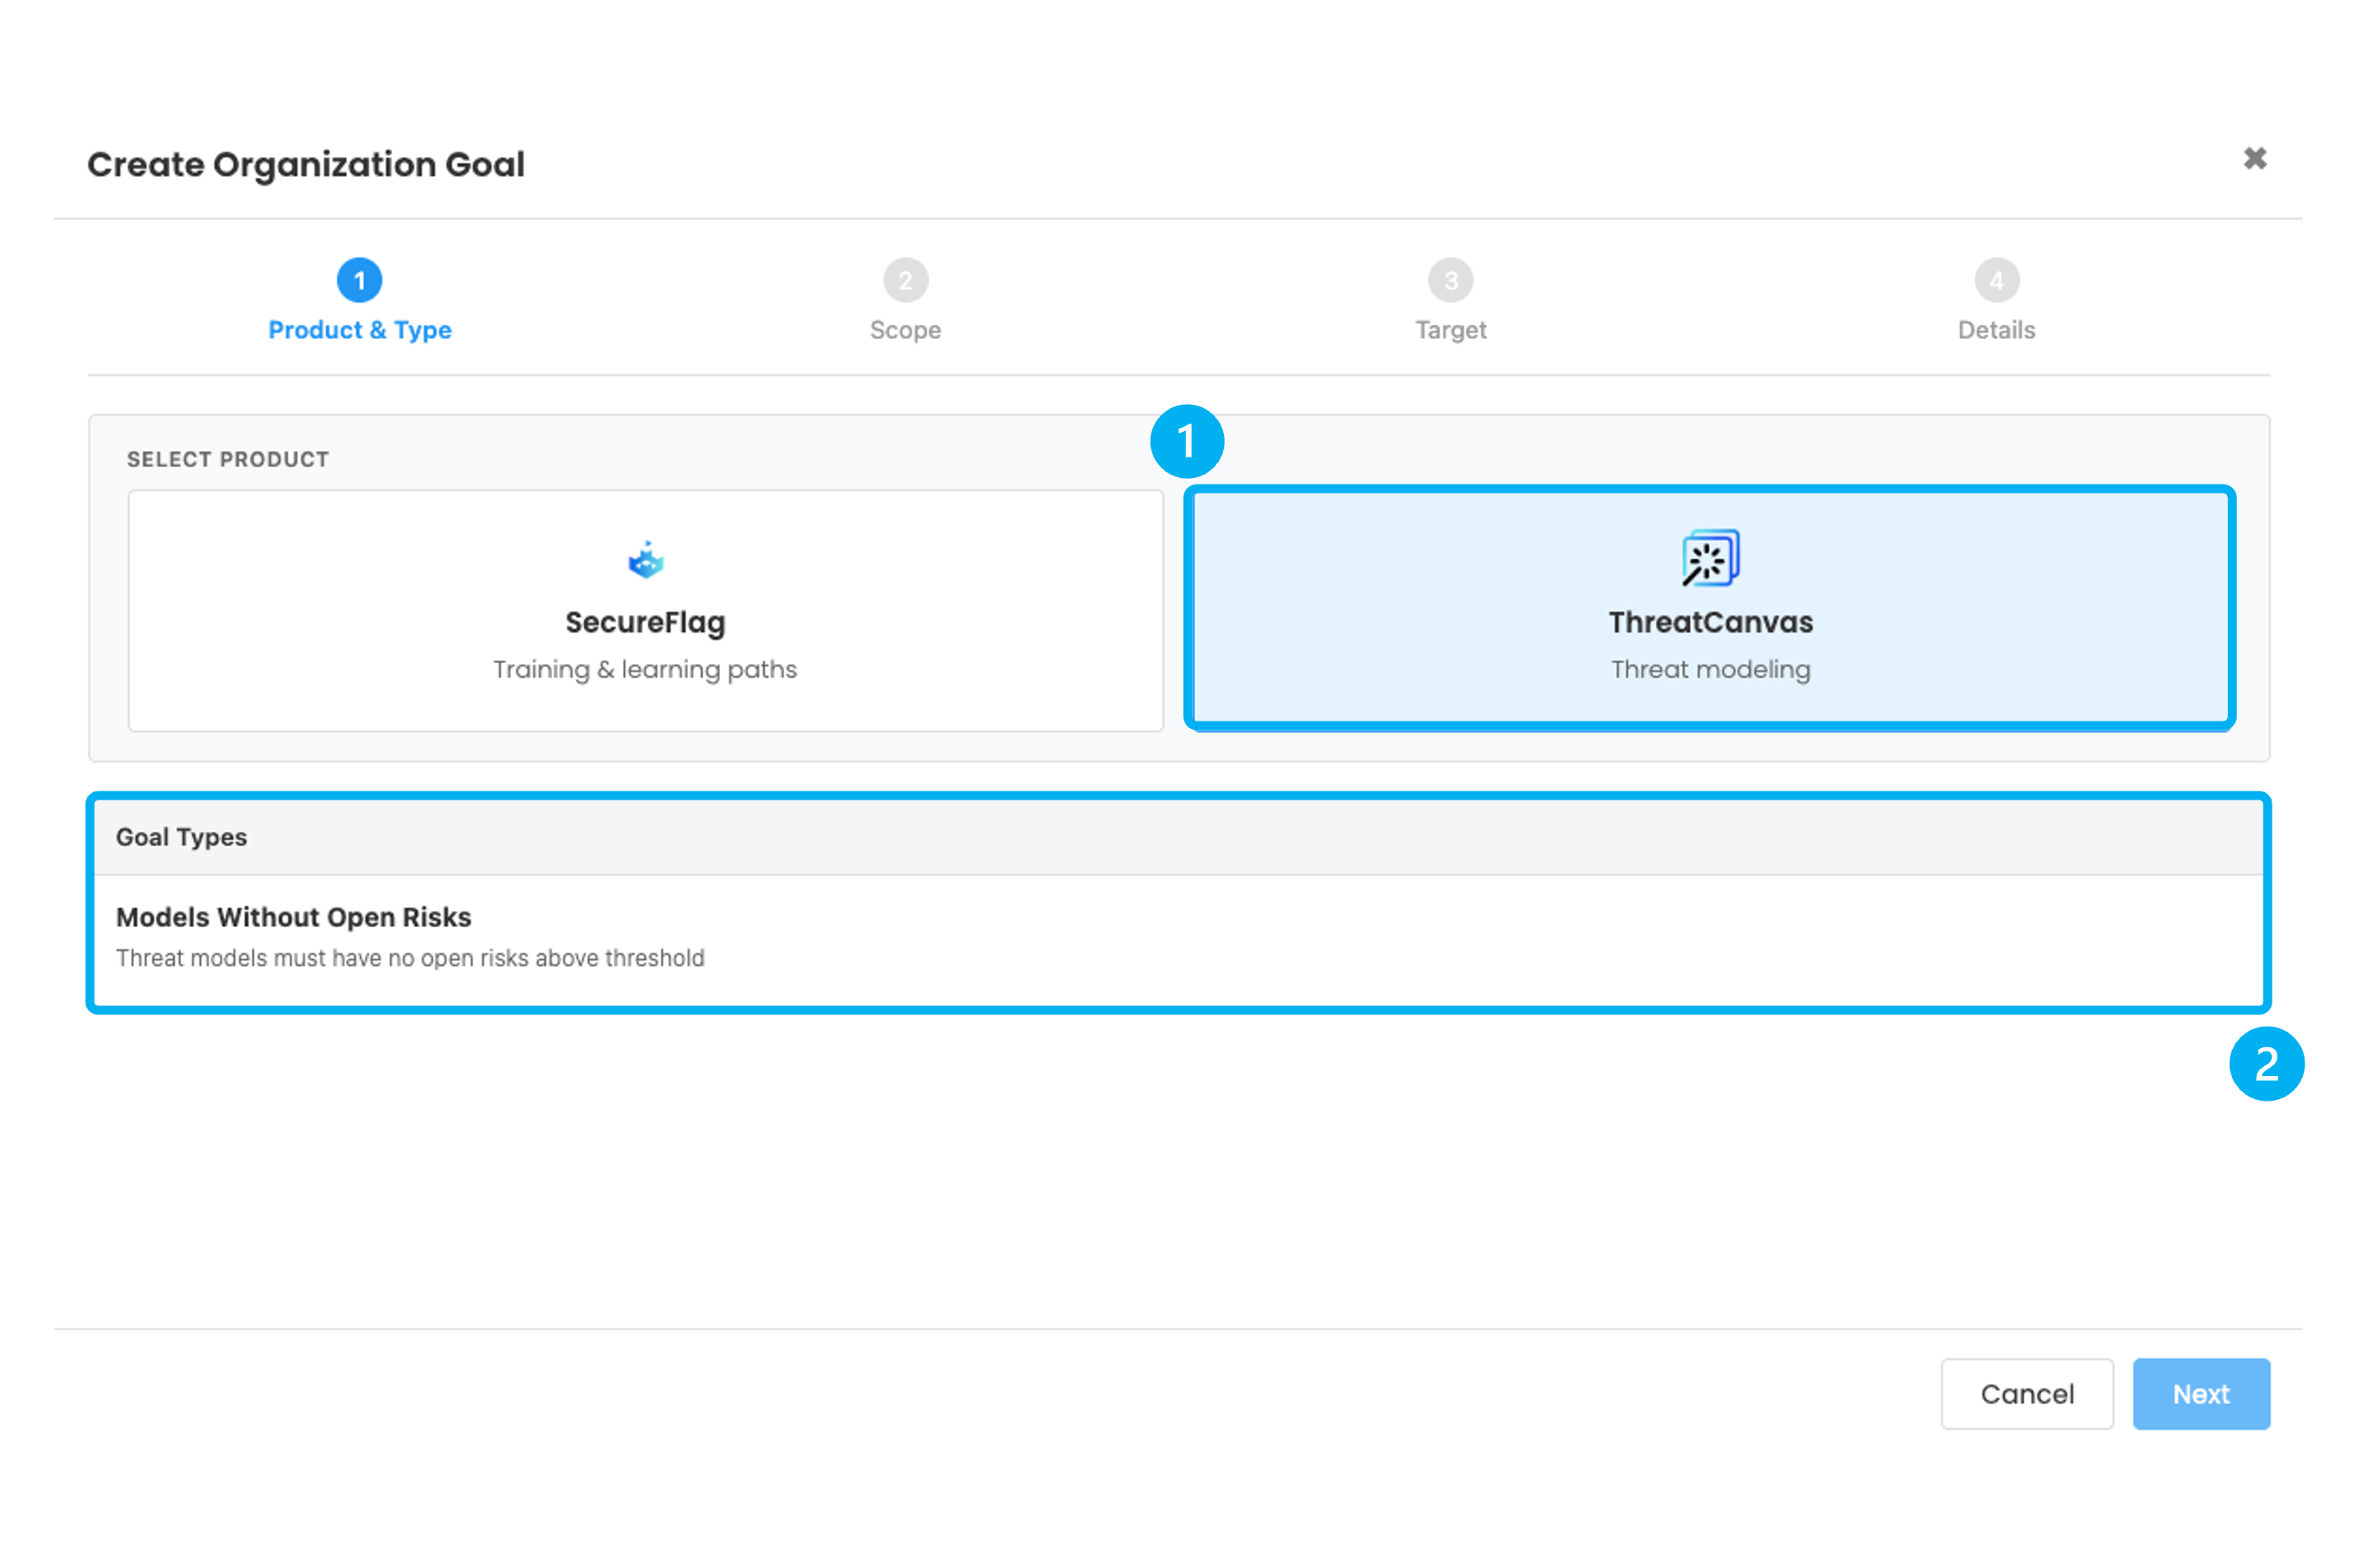Close the Create Organization Goal dialog
Screen dimensions: 2372x1568
point(2254,159)
